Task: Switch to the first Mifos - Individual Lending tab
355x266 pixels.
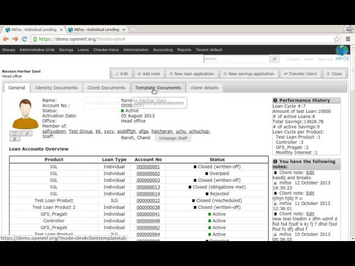Action: [34, 29]
